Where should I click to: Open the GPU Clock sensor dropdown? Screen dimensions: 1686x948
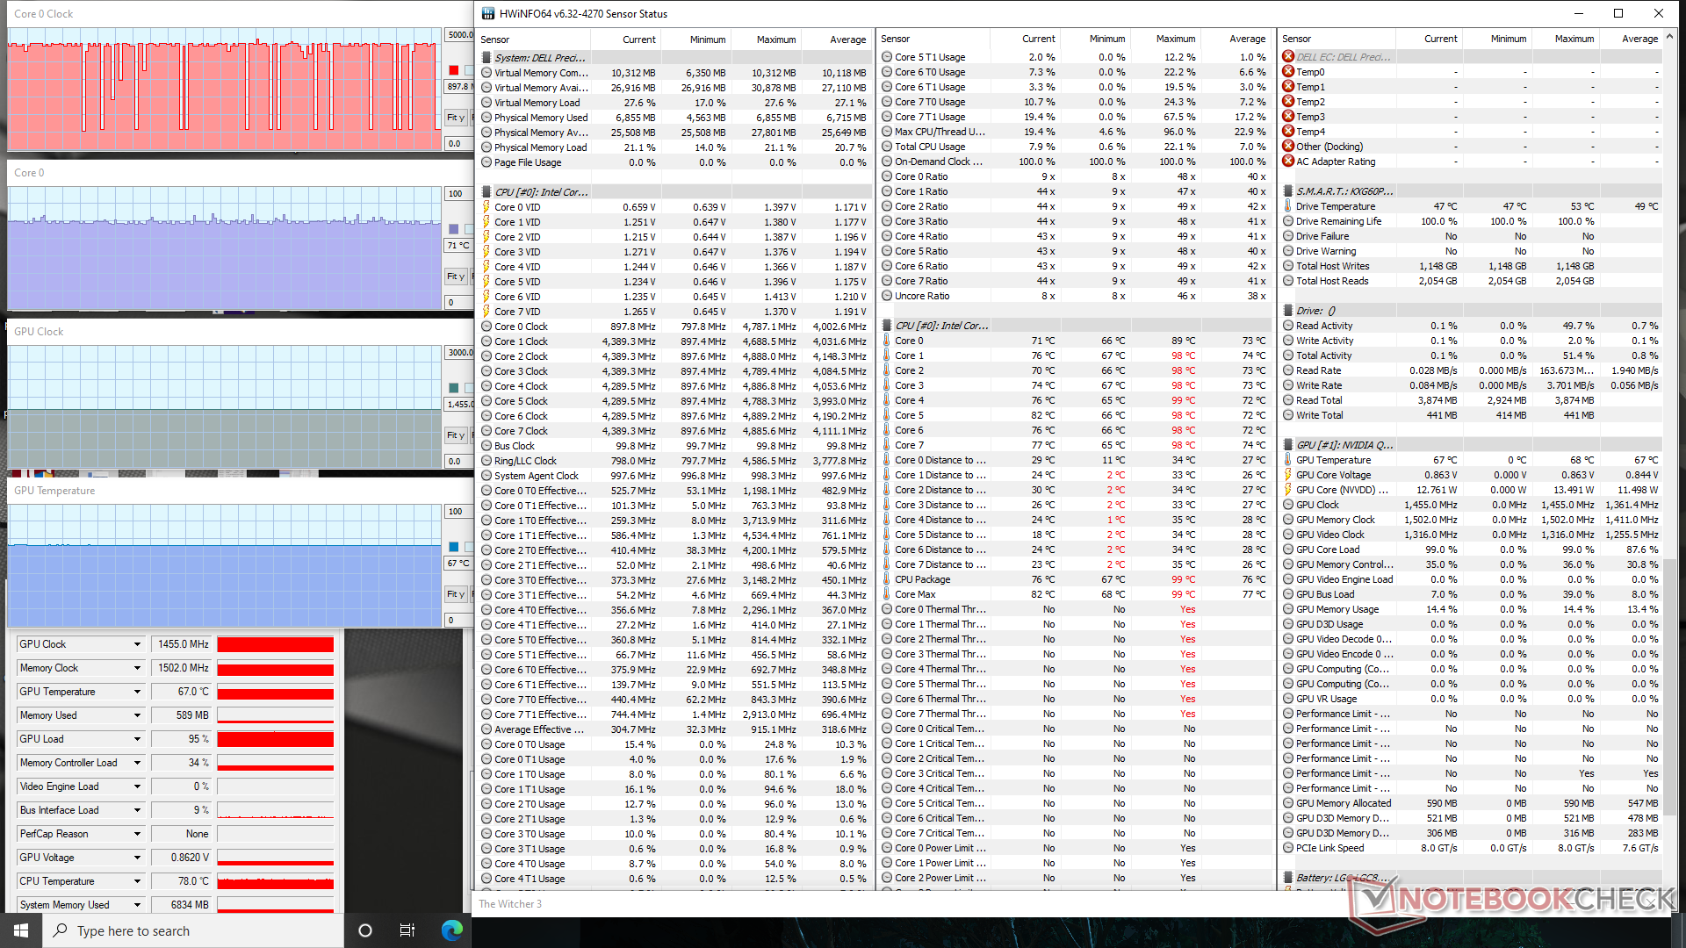[137, 644]
